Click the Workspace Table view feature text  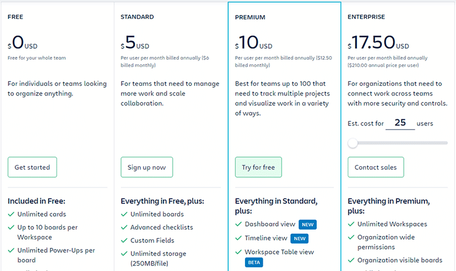(279, 252)
